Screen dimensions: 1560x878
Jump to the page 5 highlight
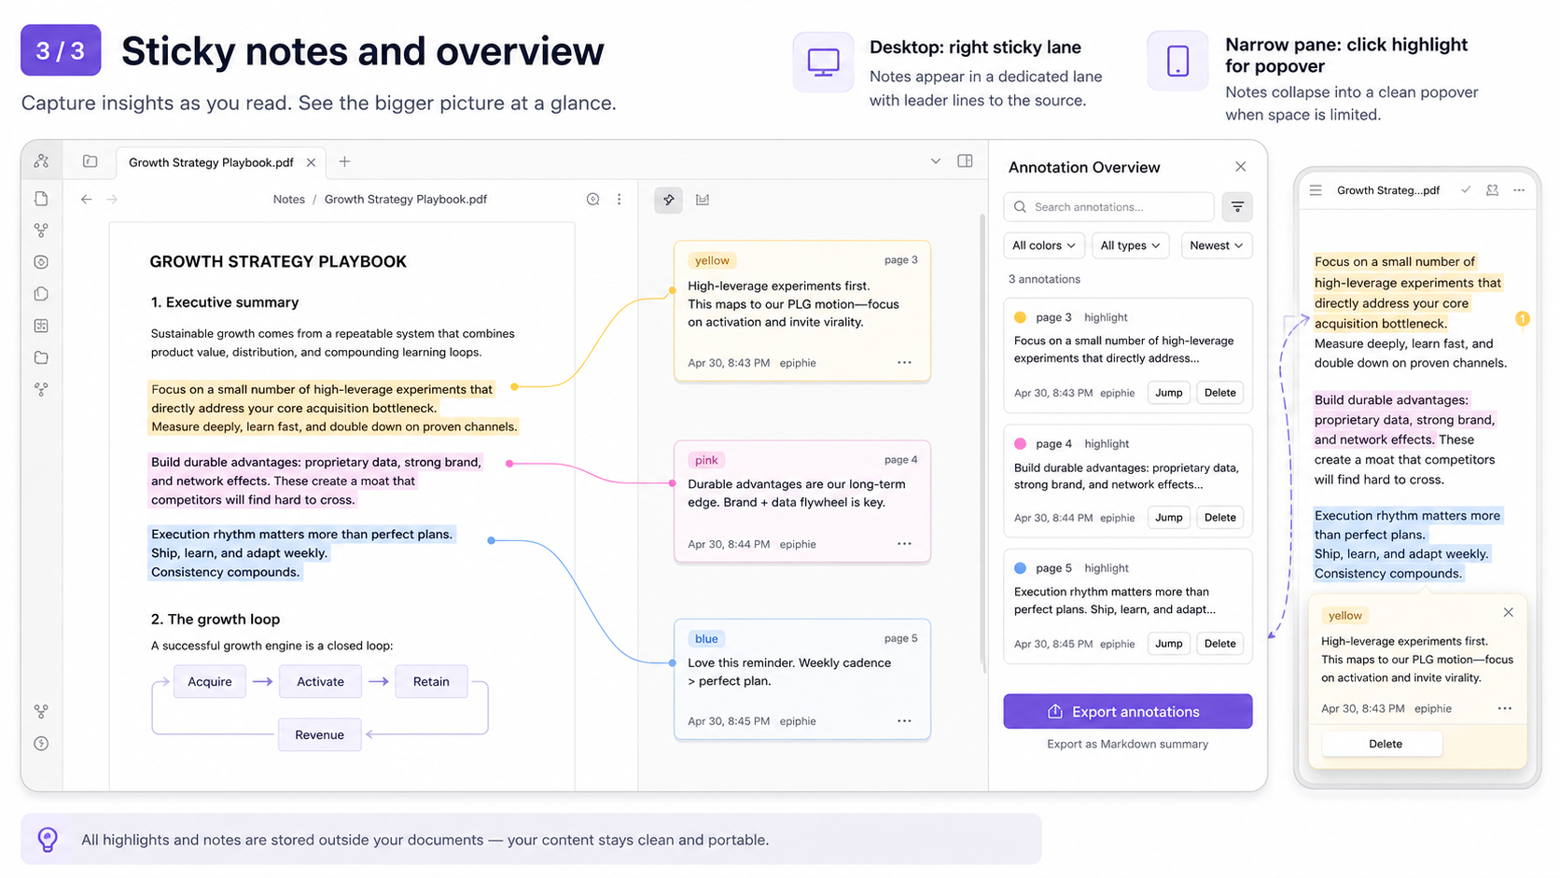point(1168,644)
